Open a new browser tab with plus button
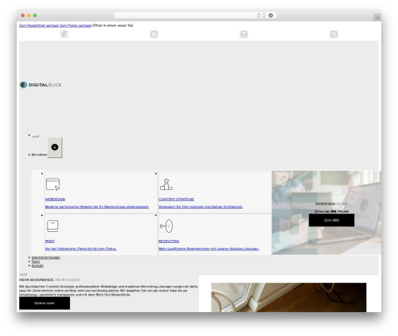The image size is (398, 336). tap(377, 17)
